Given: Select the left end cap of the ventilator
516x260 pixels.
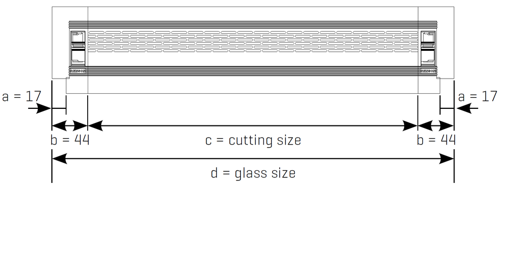Looking at the screenshot, I should coord(77,49).
